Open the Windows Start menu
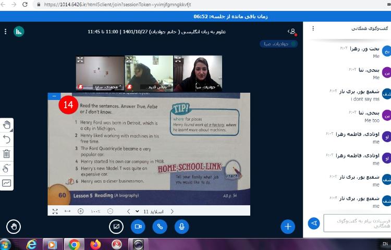391x250 pixels. (5, 244)
